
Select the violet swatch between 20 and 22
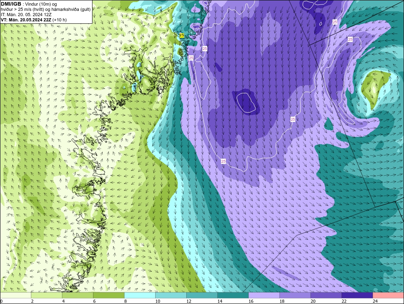pyautogui.click(x=326, y=295)
